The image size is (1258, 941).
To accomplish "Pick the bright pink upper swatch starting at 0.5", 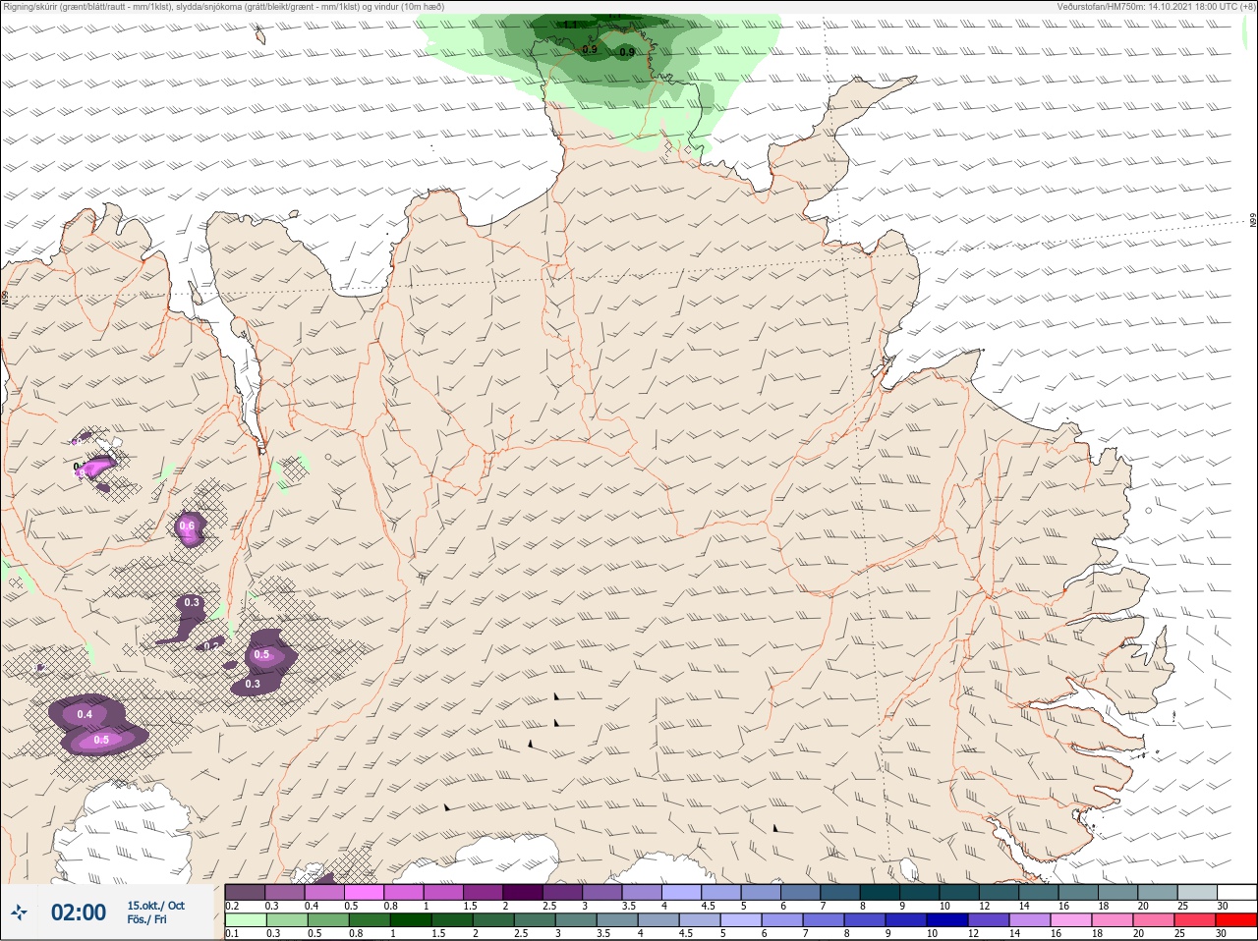I will 364,892.
